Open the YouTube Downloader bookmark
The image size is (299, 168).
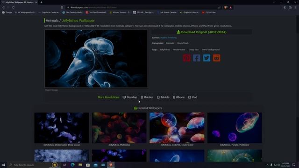pos(96,13)
